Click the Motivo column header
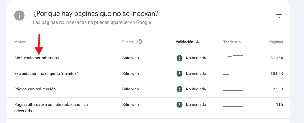The image size is (304, 123). (x=20, y=42)
